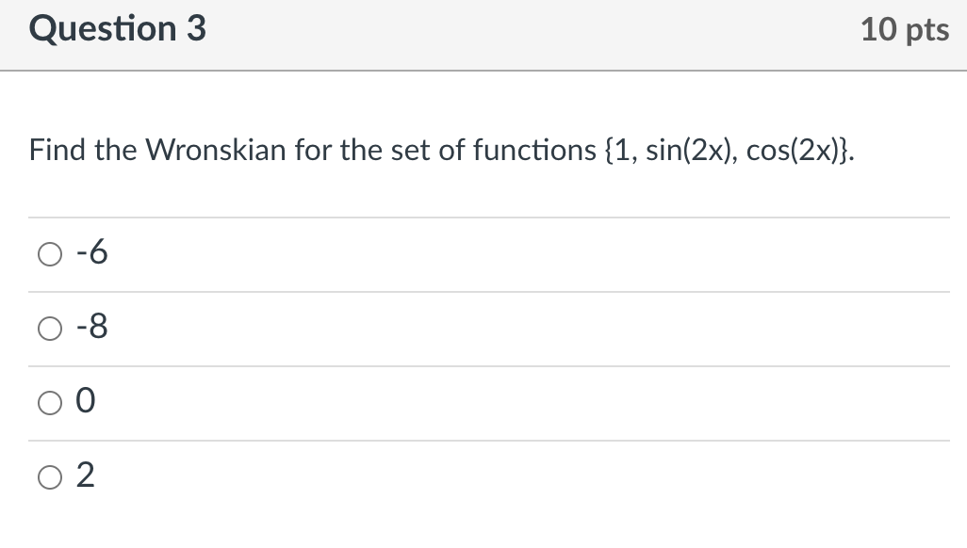Click the pts text in the header

pos(927,31)
